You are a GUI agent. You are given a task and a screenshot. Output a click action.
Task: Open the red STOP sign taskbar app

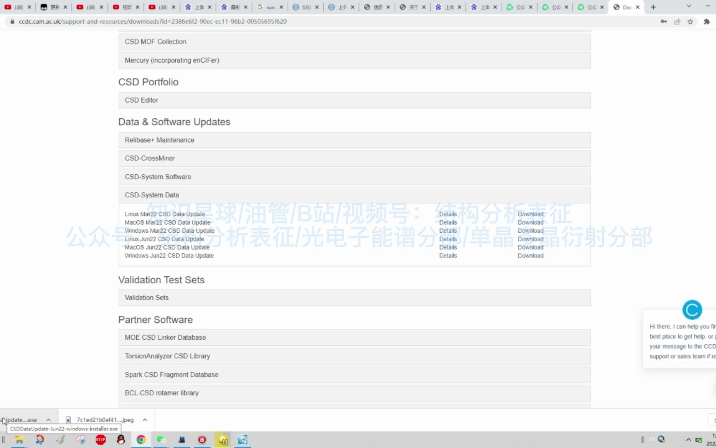click(x=100, y=440)
